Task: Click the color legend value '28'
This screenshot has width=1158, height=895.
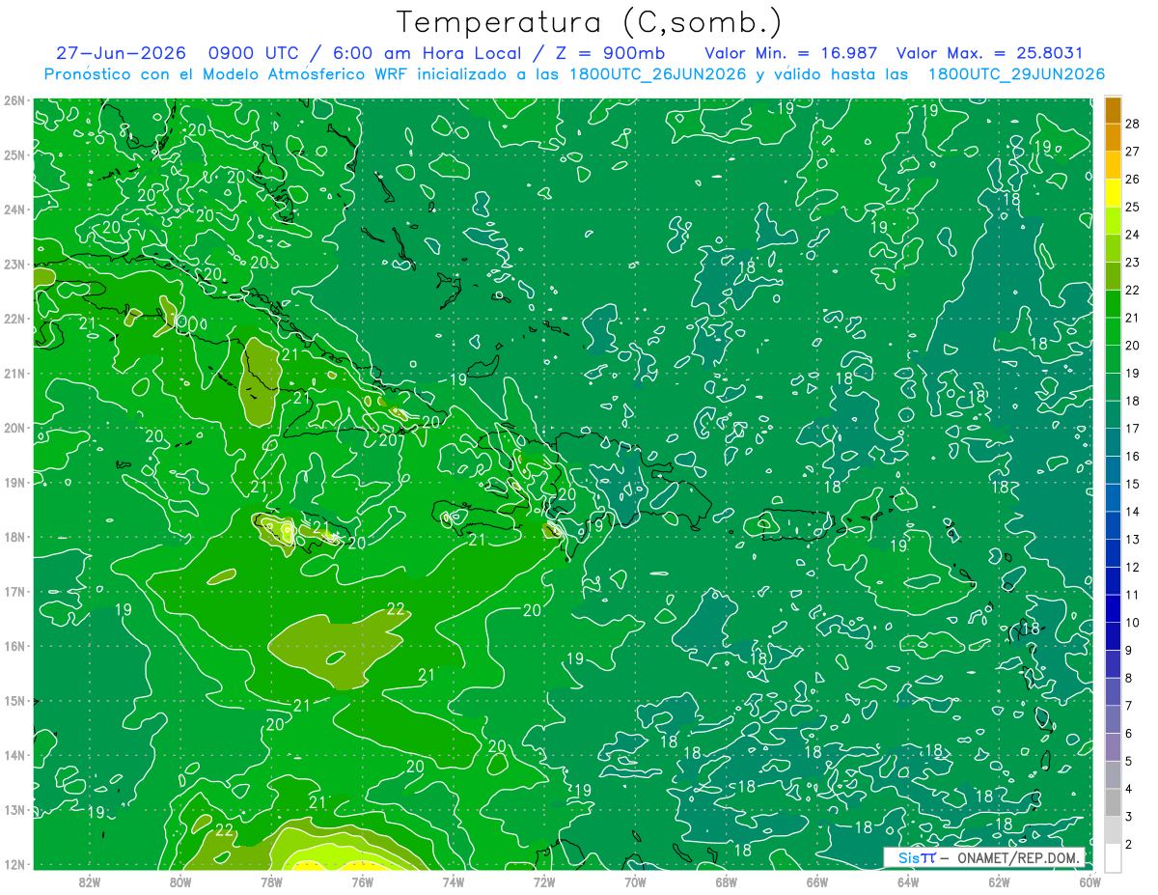Action: coord(1132,124)
